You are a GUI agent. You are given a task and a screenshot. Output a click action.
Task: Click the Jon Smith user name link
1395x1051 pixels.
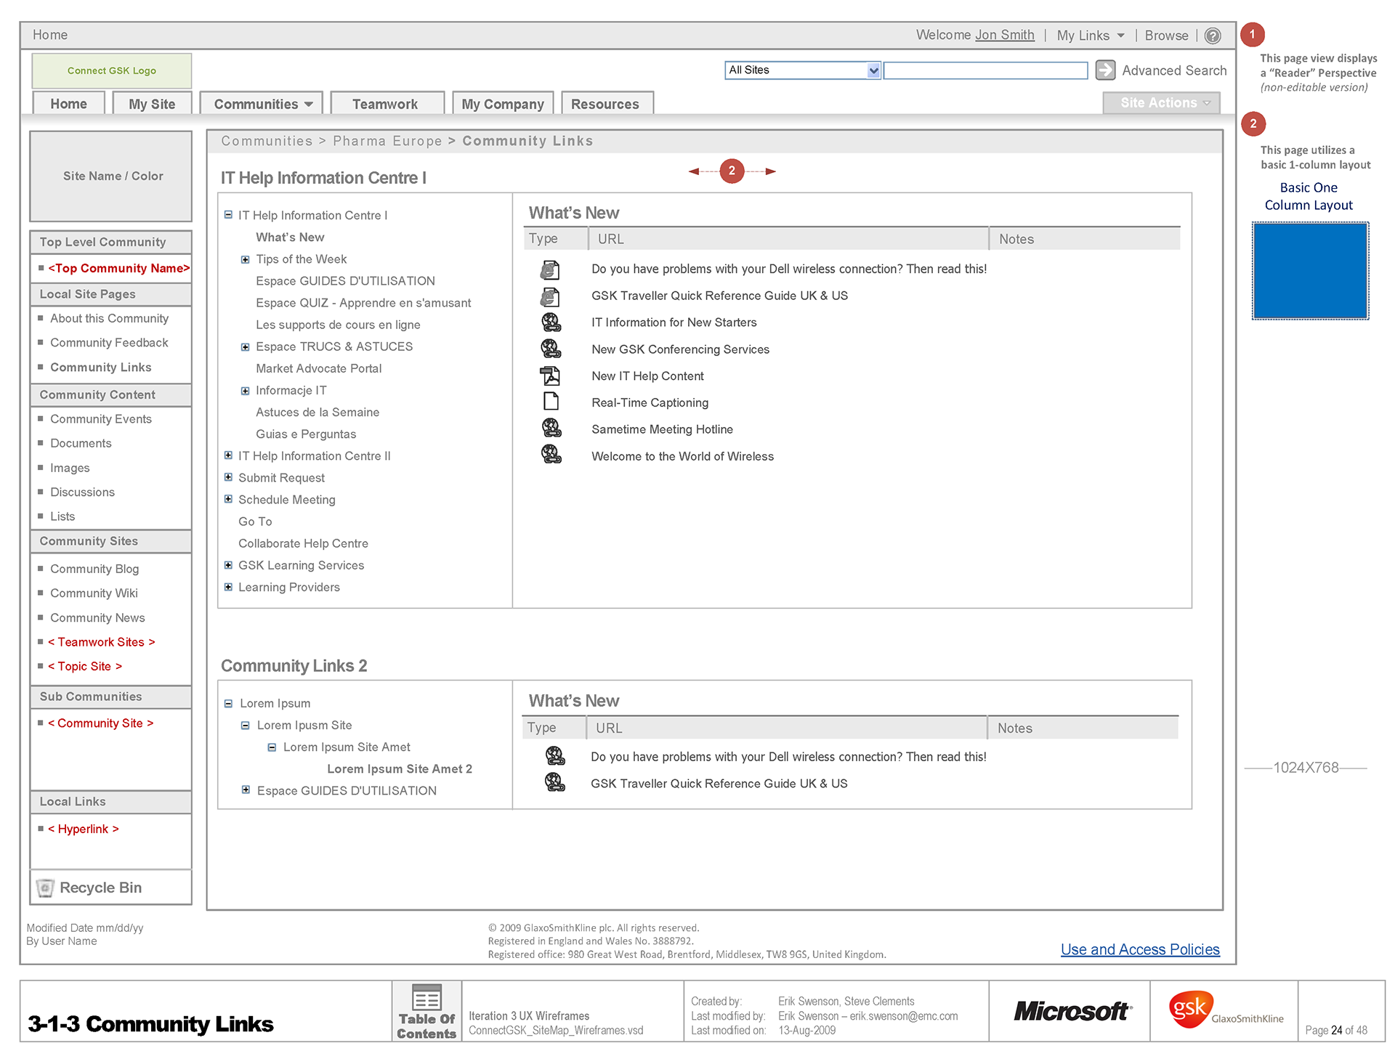click(x=1004, y=35)
